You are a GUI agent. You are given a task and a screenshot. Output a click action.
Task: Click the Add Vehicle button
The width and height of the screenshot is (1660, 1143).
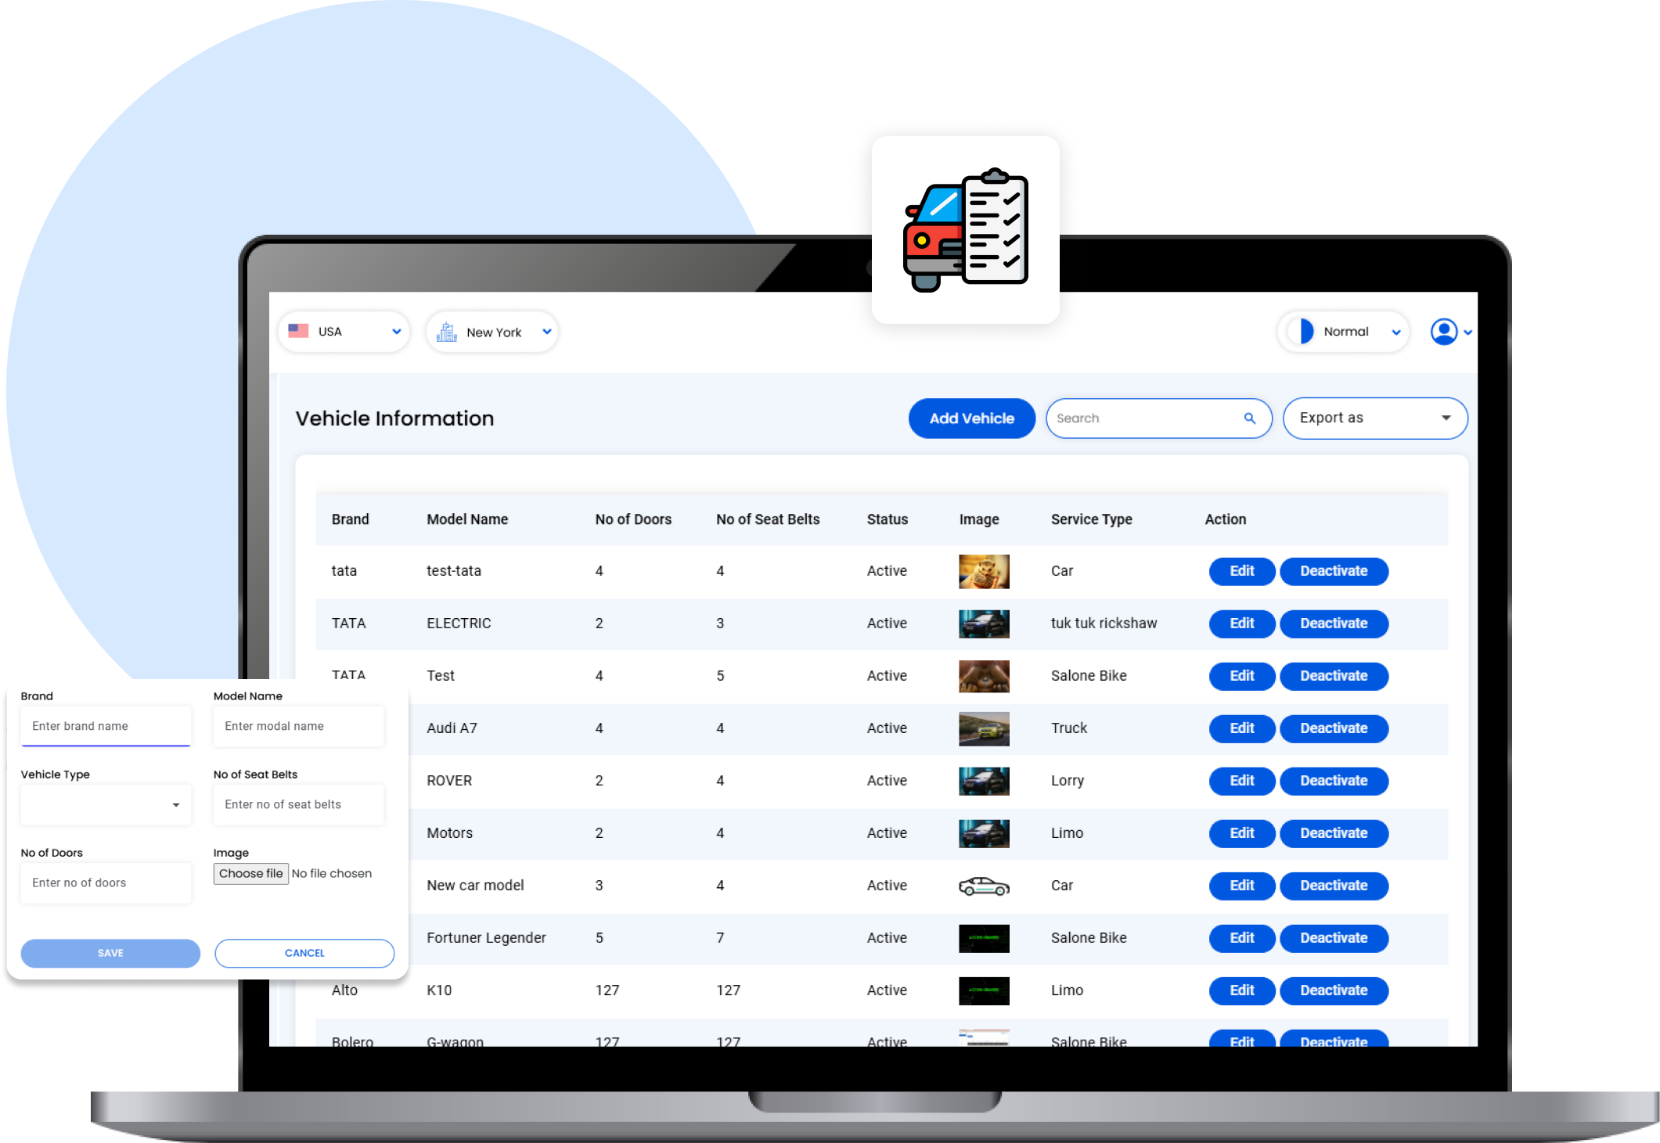click(971, 419)
